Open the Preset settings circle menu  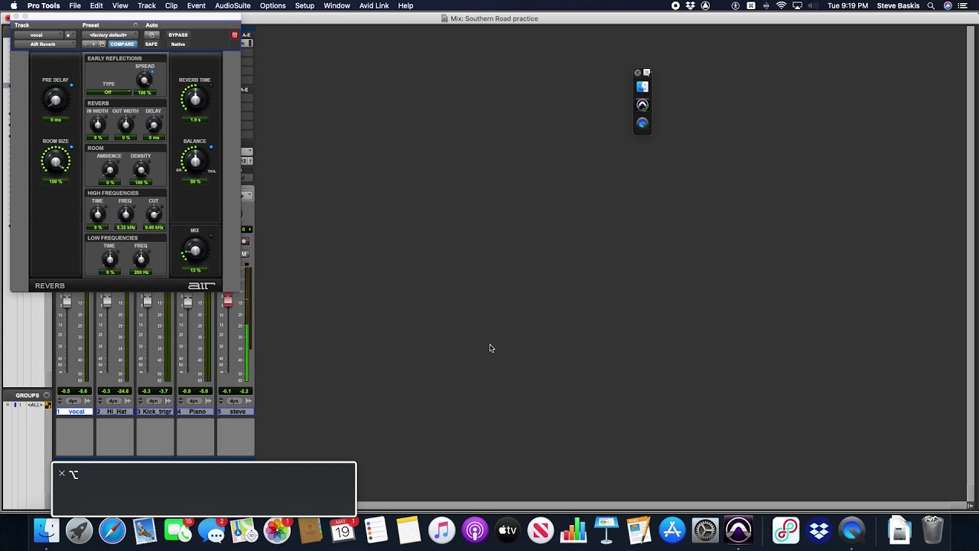pyautogui.click(x=135, y=25)
